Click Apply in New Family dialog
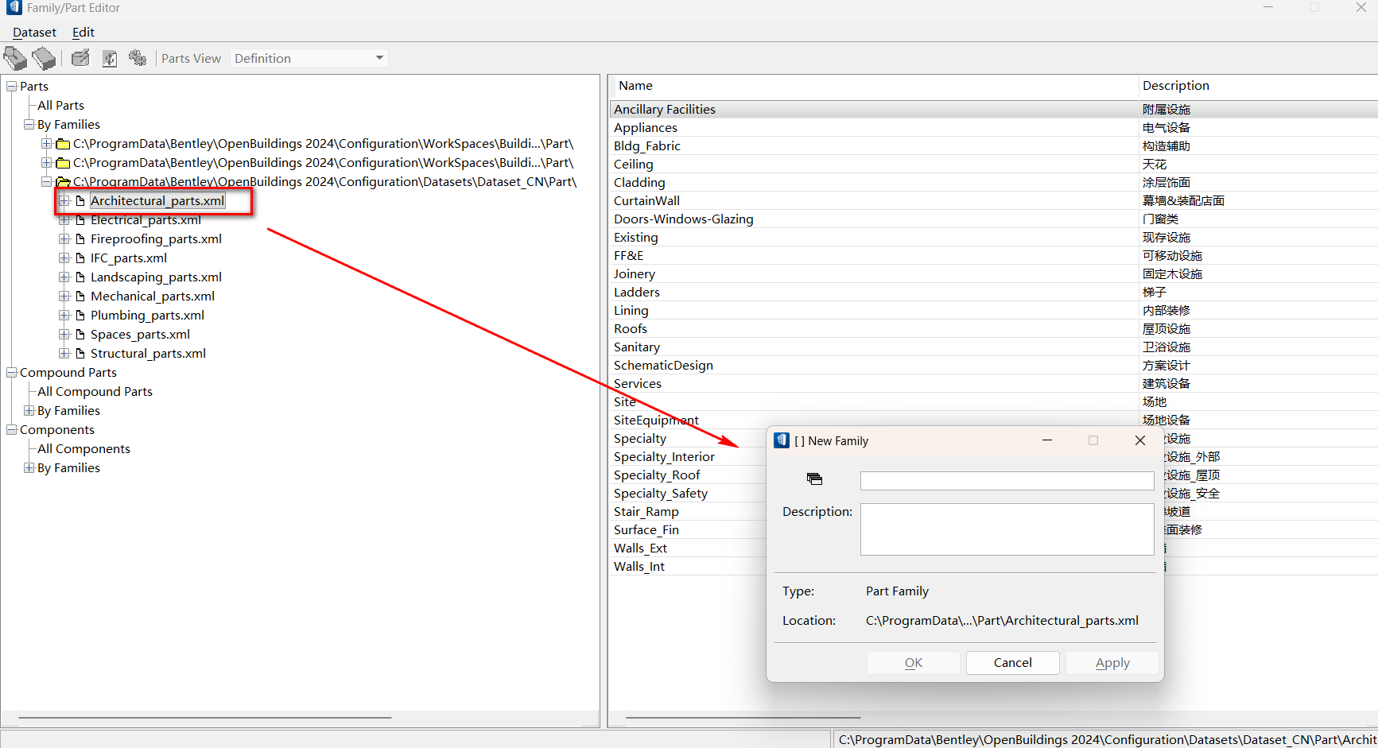The height and width of the screenshot is (748, 1378). (1112, 663)
